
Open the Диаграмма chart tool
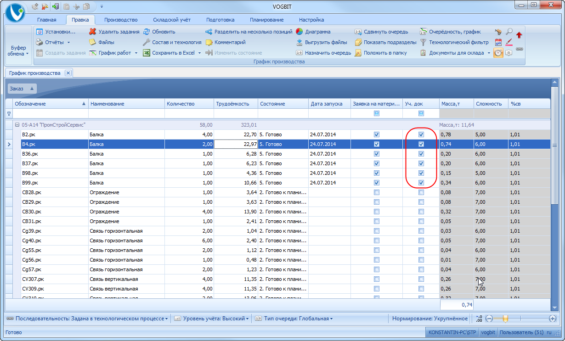[x=299, y=32]
